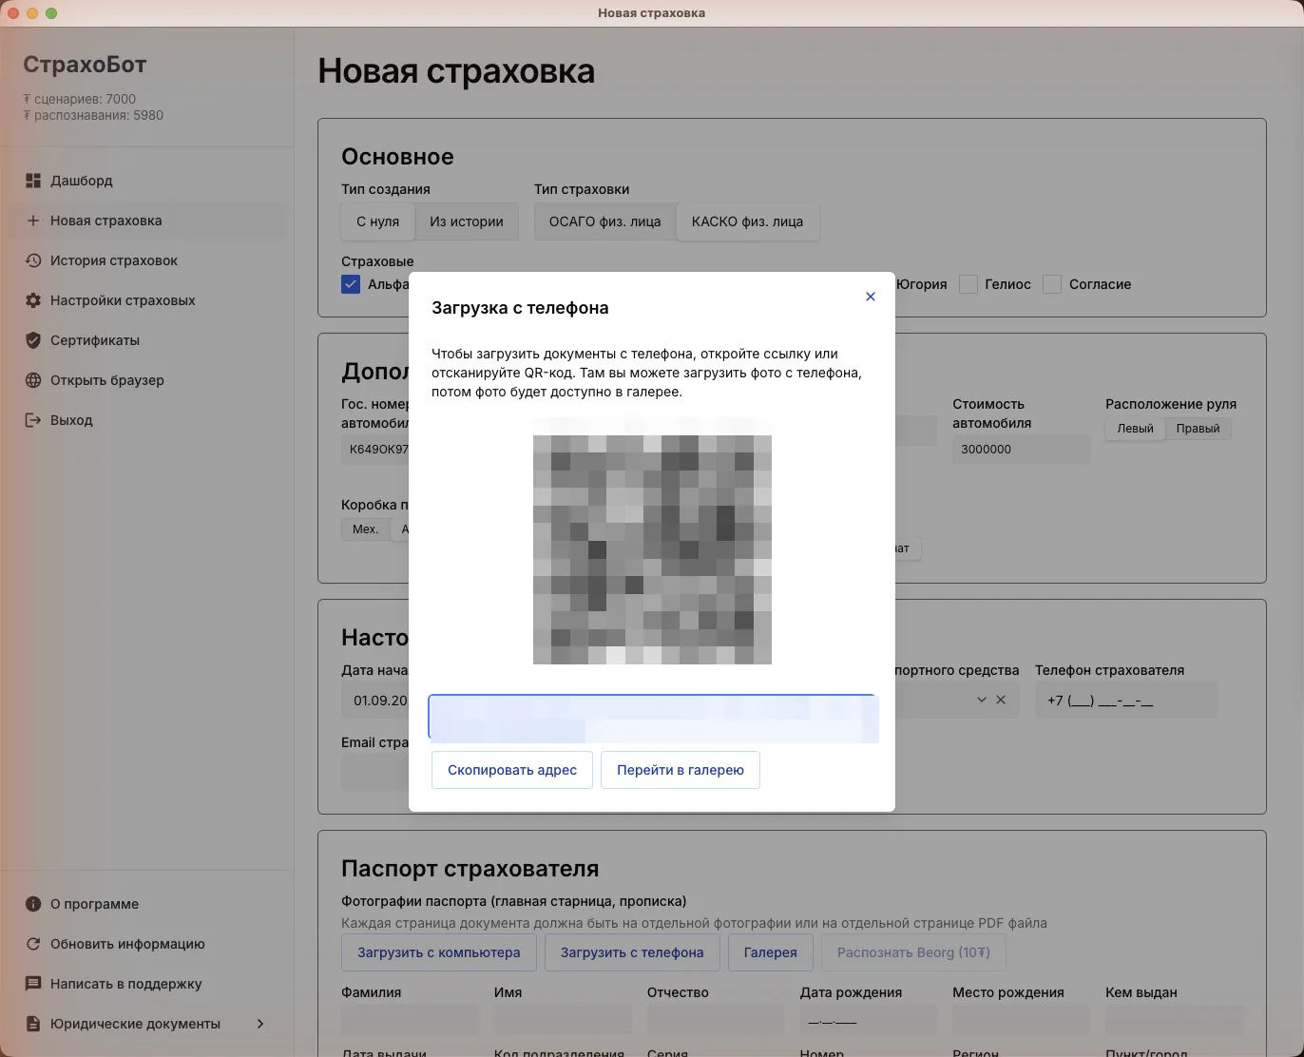This screenshot has width=1304, height=1057.
Task: Click the Имя input field
Action: [563, 1021]
